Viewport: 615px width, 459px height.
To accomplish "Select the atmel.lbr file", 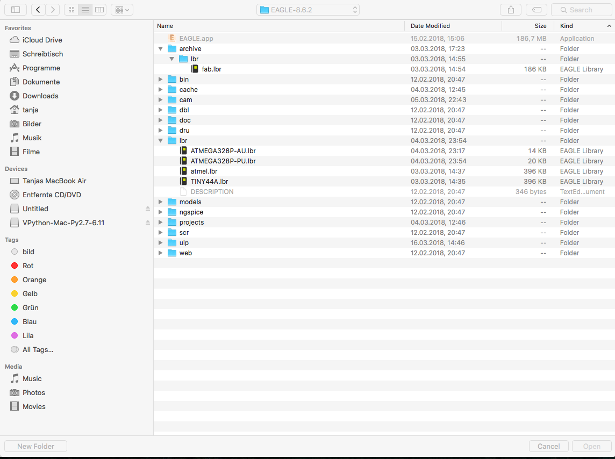I will (x=384, y=171).
